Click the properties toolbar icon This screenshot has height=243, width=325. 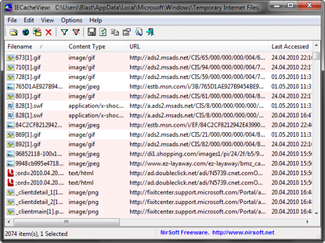(x=126, y=32)
